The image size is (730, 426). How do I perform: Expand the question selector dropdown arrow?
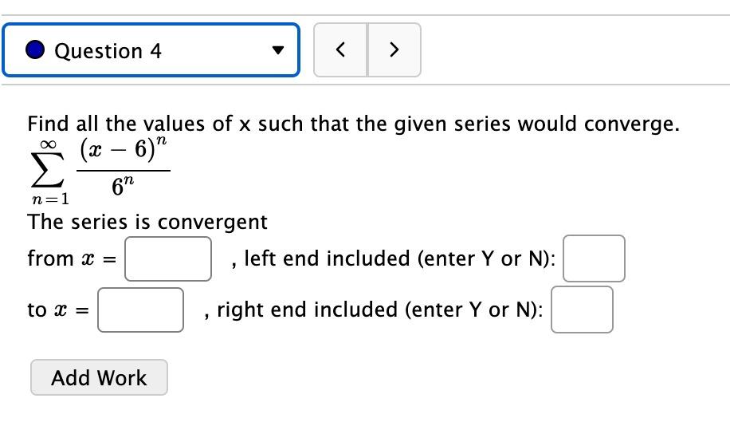pyautogui.click(x=277, y=51)
